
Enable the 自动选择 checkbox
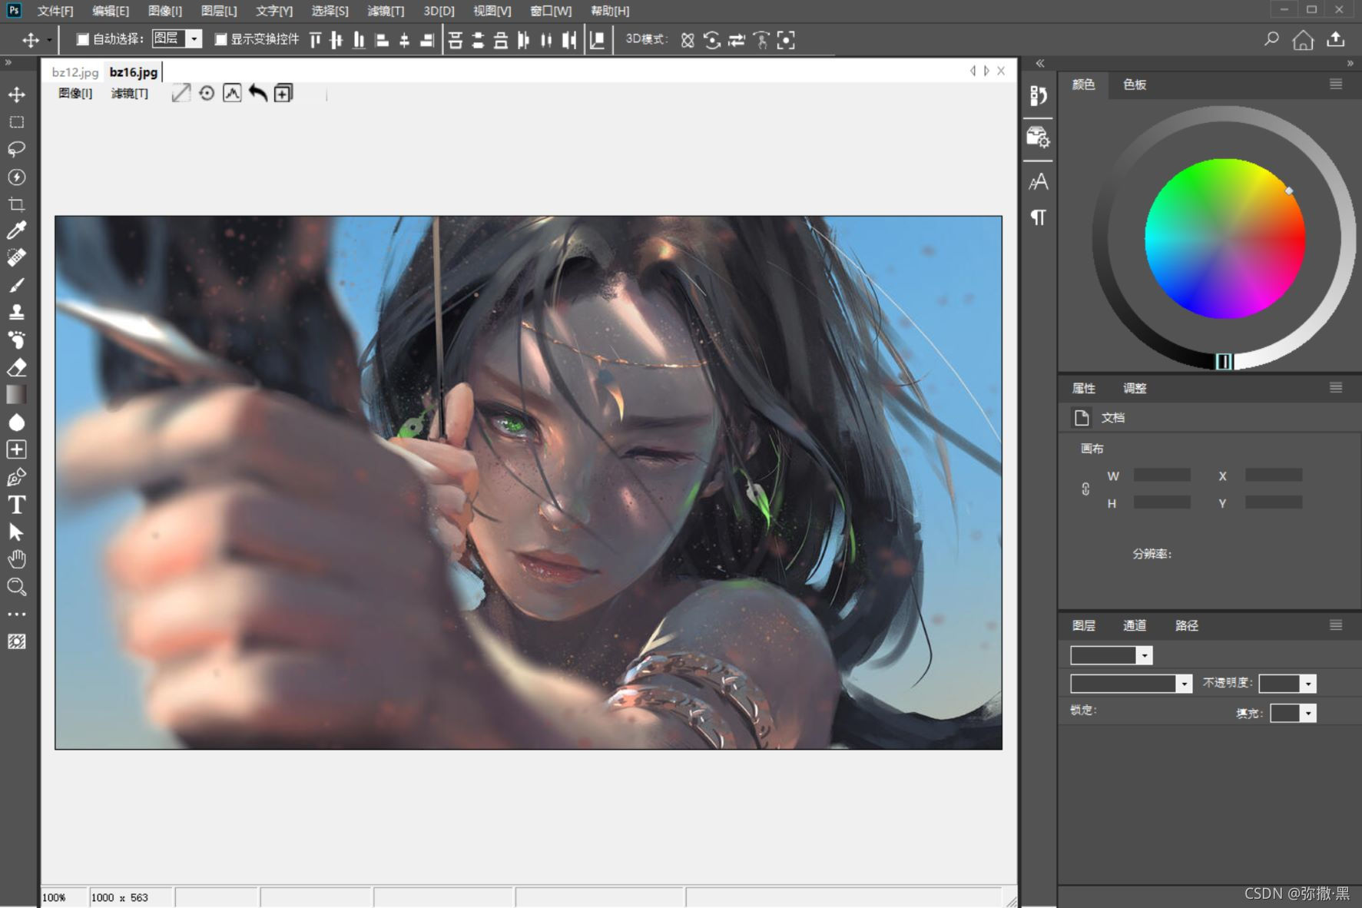pyautogui.click(x=82, y=39)
